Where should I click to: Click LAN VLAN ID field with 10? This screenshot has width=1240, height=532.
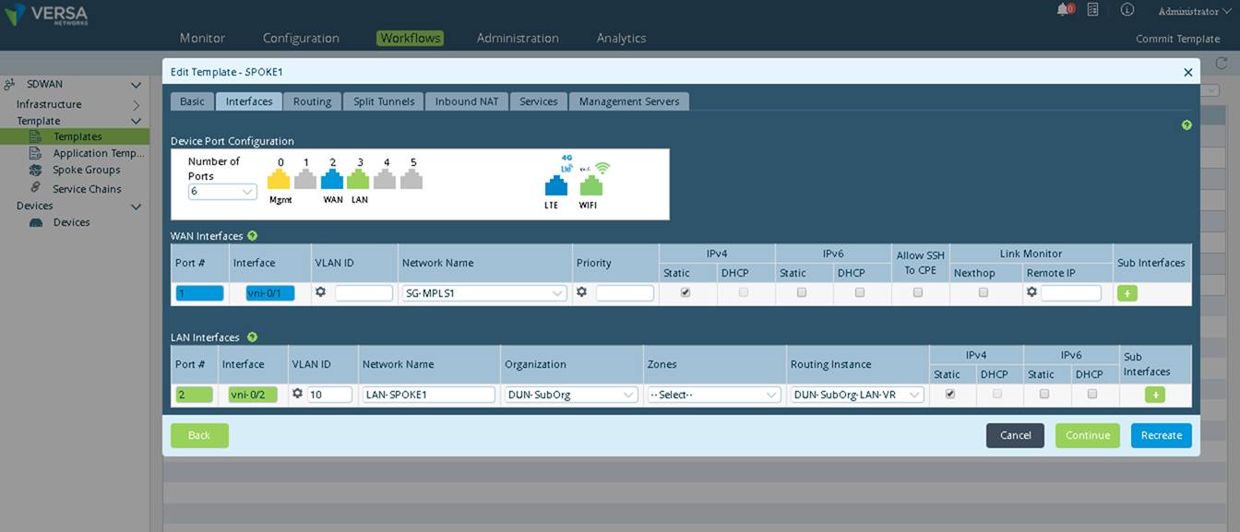[x=329, y=395]
